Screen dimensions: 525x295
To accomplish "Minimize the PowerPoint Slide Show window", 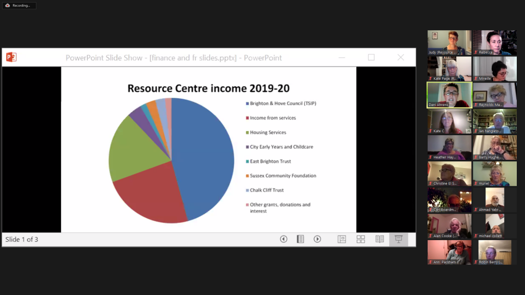I will click(341, 57).
